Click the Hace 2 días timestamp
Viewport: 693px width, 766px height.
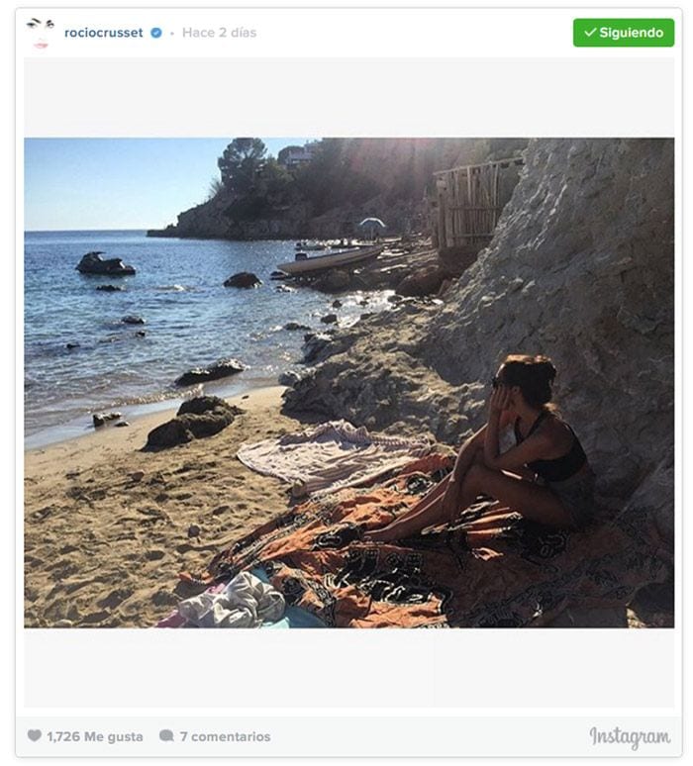tap(220, 33)
